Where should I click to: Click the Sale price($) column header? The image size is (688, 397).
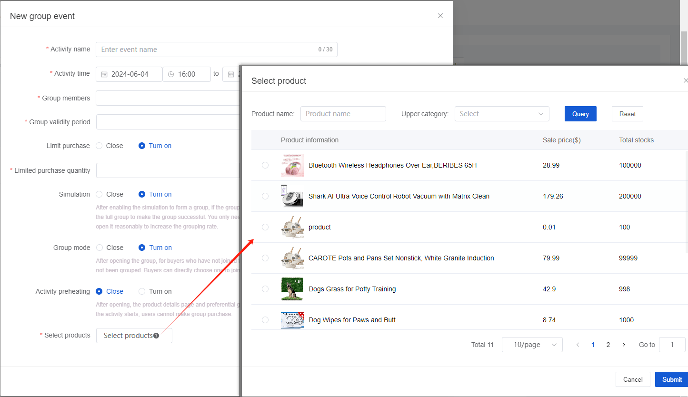point(562,140)
